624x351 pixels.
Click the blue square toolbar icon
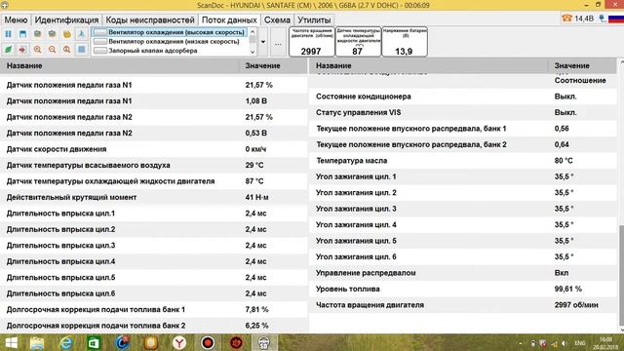(82, 50)
